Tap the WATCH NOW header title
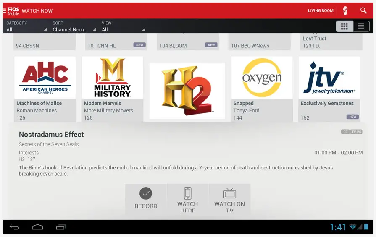The image size is (376, 237). pyautogui.click(x=37, y=11)
